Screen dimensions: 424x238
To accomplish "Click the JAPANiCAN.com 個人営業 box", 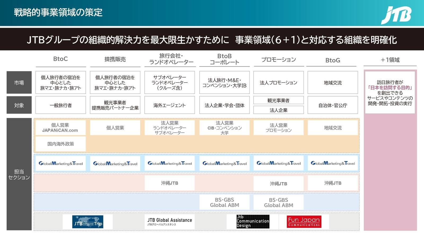I will click(60, 128).
